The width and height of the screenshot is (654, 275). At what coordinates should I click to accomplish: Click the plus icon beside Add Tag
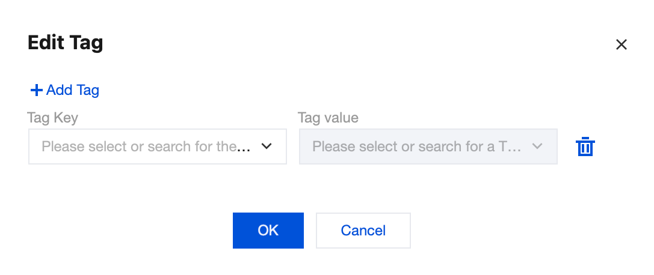(x=36, y=91)
